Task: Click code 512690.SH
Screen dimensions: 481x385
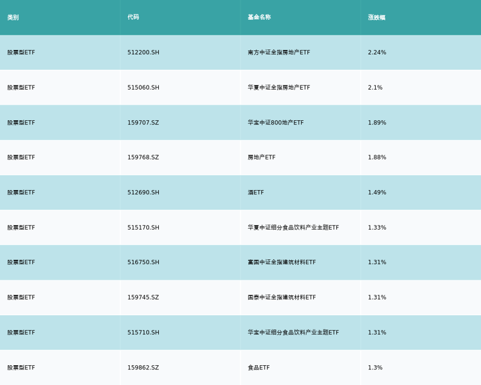Action: [143, 192]
